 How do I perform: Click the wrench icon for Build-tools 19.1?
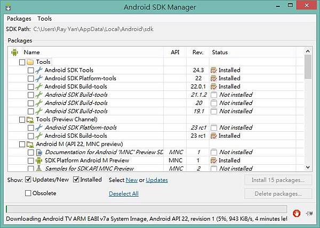click(x=39, y=111)
